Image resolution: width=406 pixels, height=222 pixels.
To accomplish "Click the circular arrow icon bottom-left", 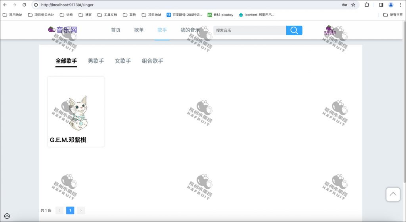I will (7, 216).
